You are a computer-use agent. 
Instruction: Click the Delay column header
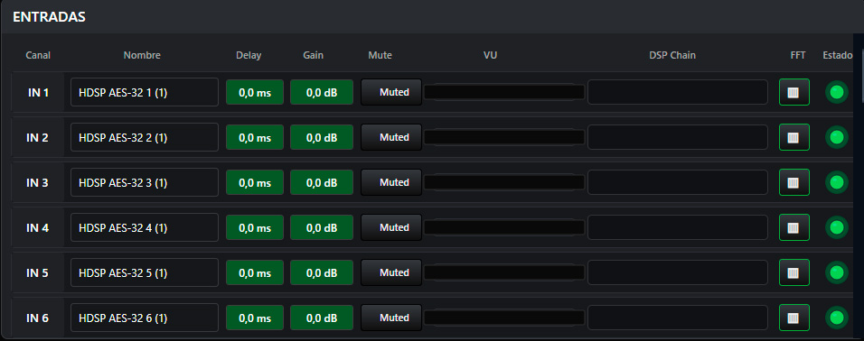tap(249, 56)
